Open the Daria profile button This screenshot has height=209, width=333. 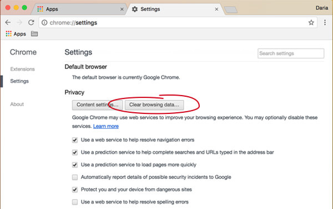[322, 8]
